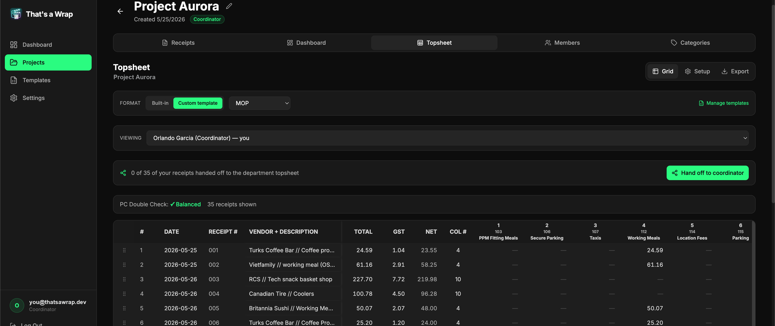Grab the drag handle of receipt row 2
This screenshot has width=775, height=326.
click(x=124, y=265)
